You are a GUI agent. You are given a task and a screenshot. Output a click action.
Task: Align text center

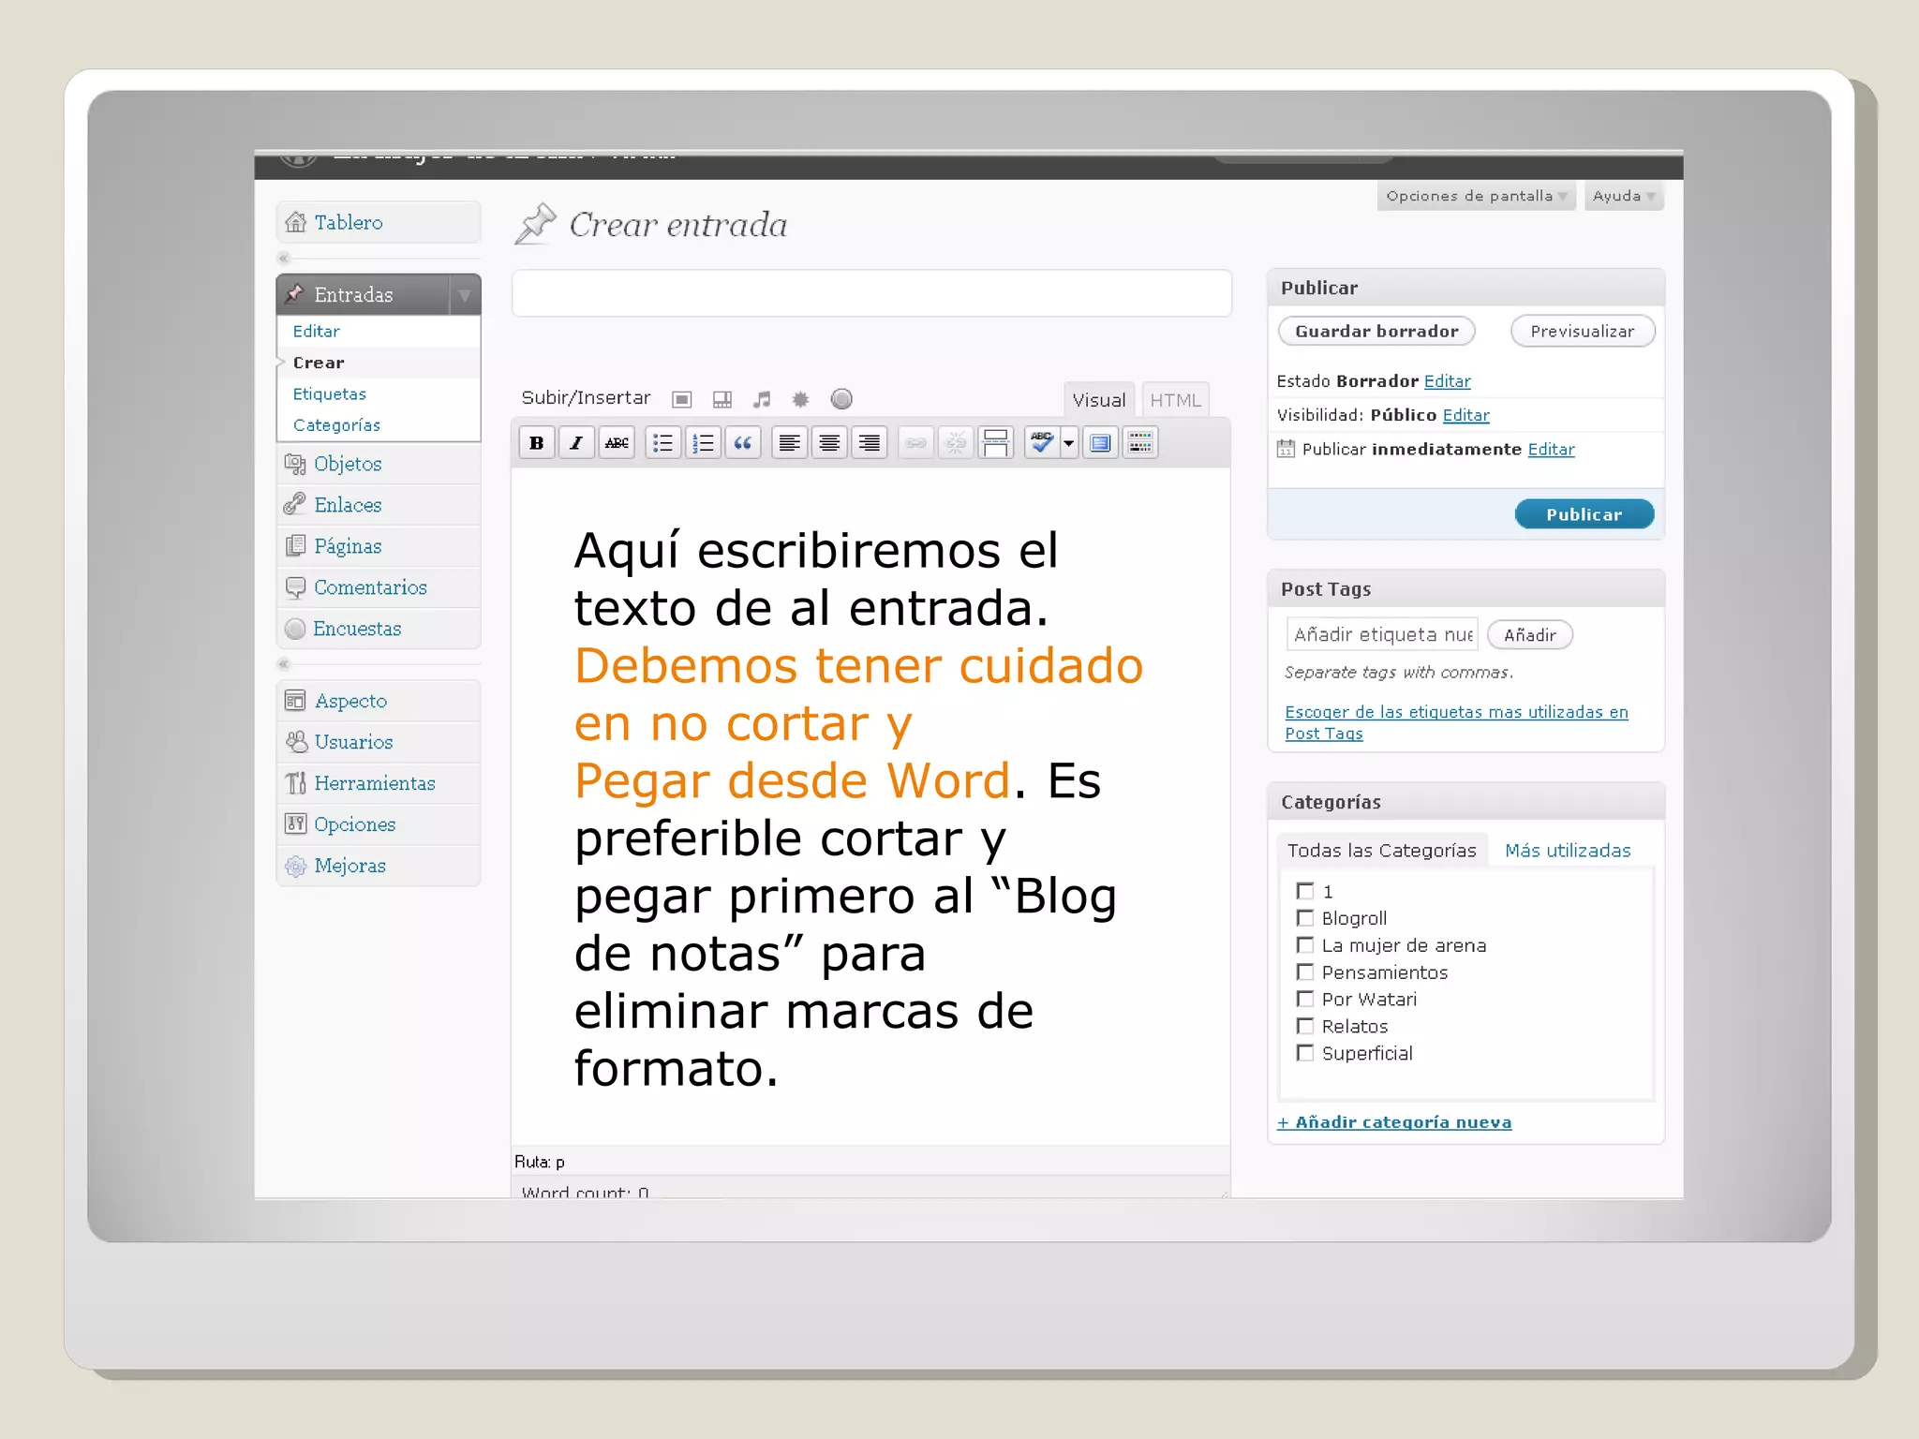[829, 443]
